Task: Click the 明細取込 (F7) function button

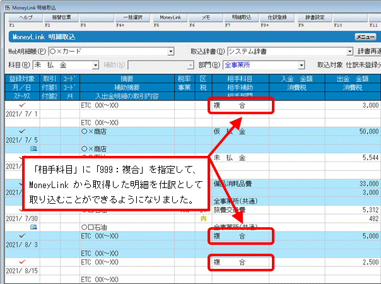Action: click(x=242, y=18)
